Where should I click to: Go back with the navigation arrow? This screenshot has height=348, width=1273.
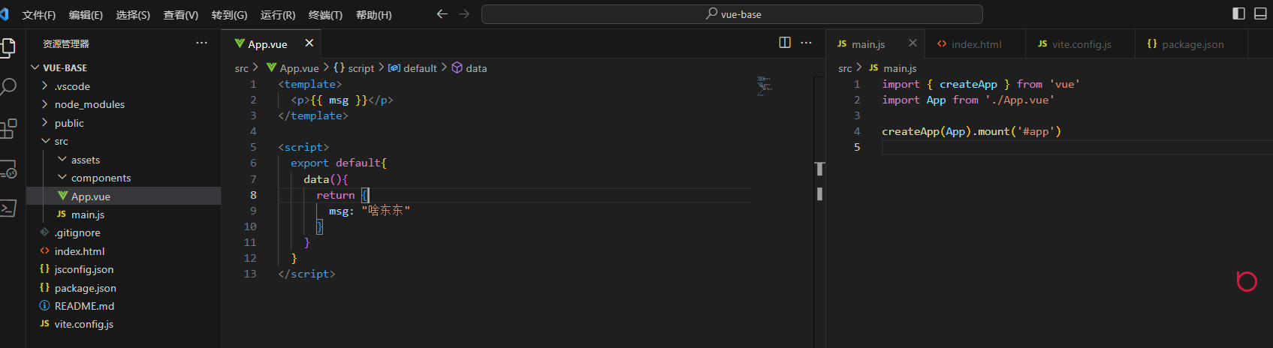coord(442,14)
